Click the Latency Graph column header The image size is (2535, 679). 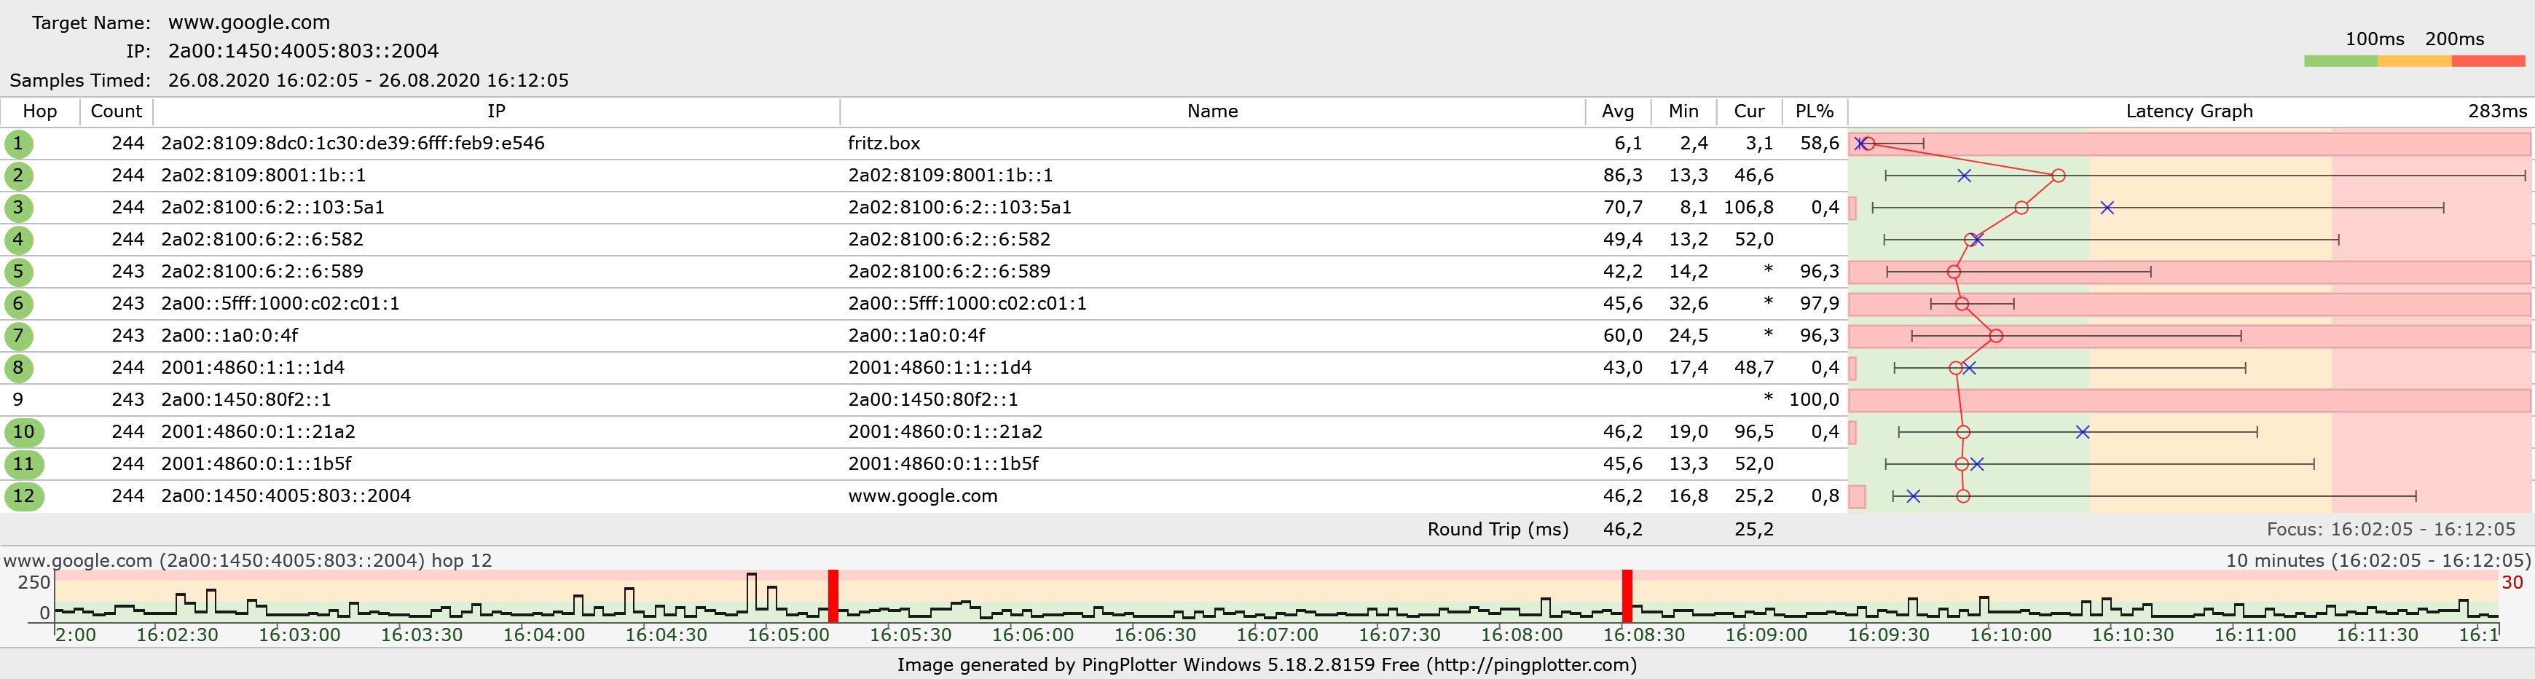tap(2190, 111)
